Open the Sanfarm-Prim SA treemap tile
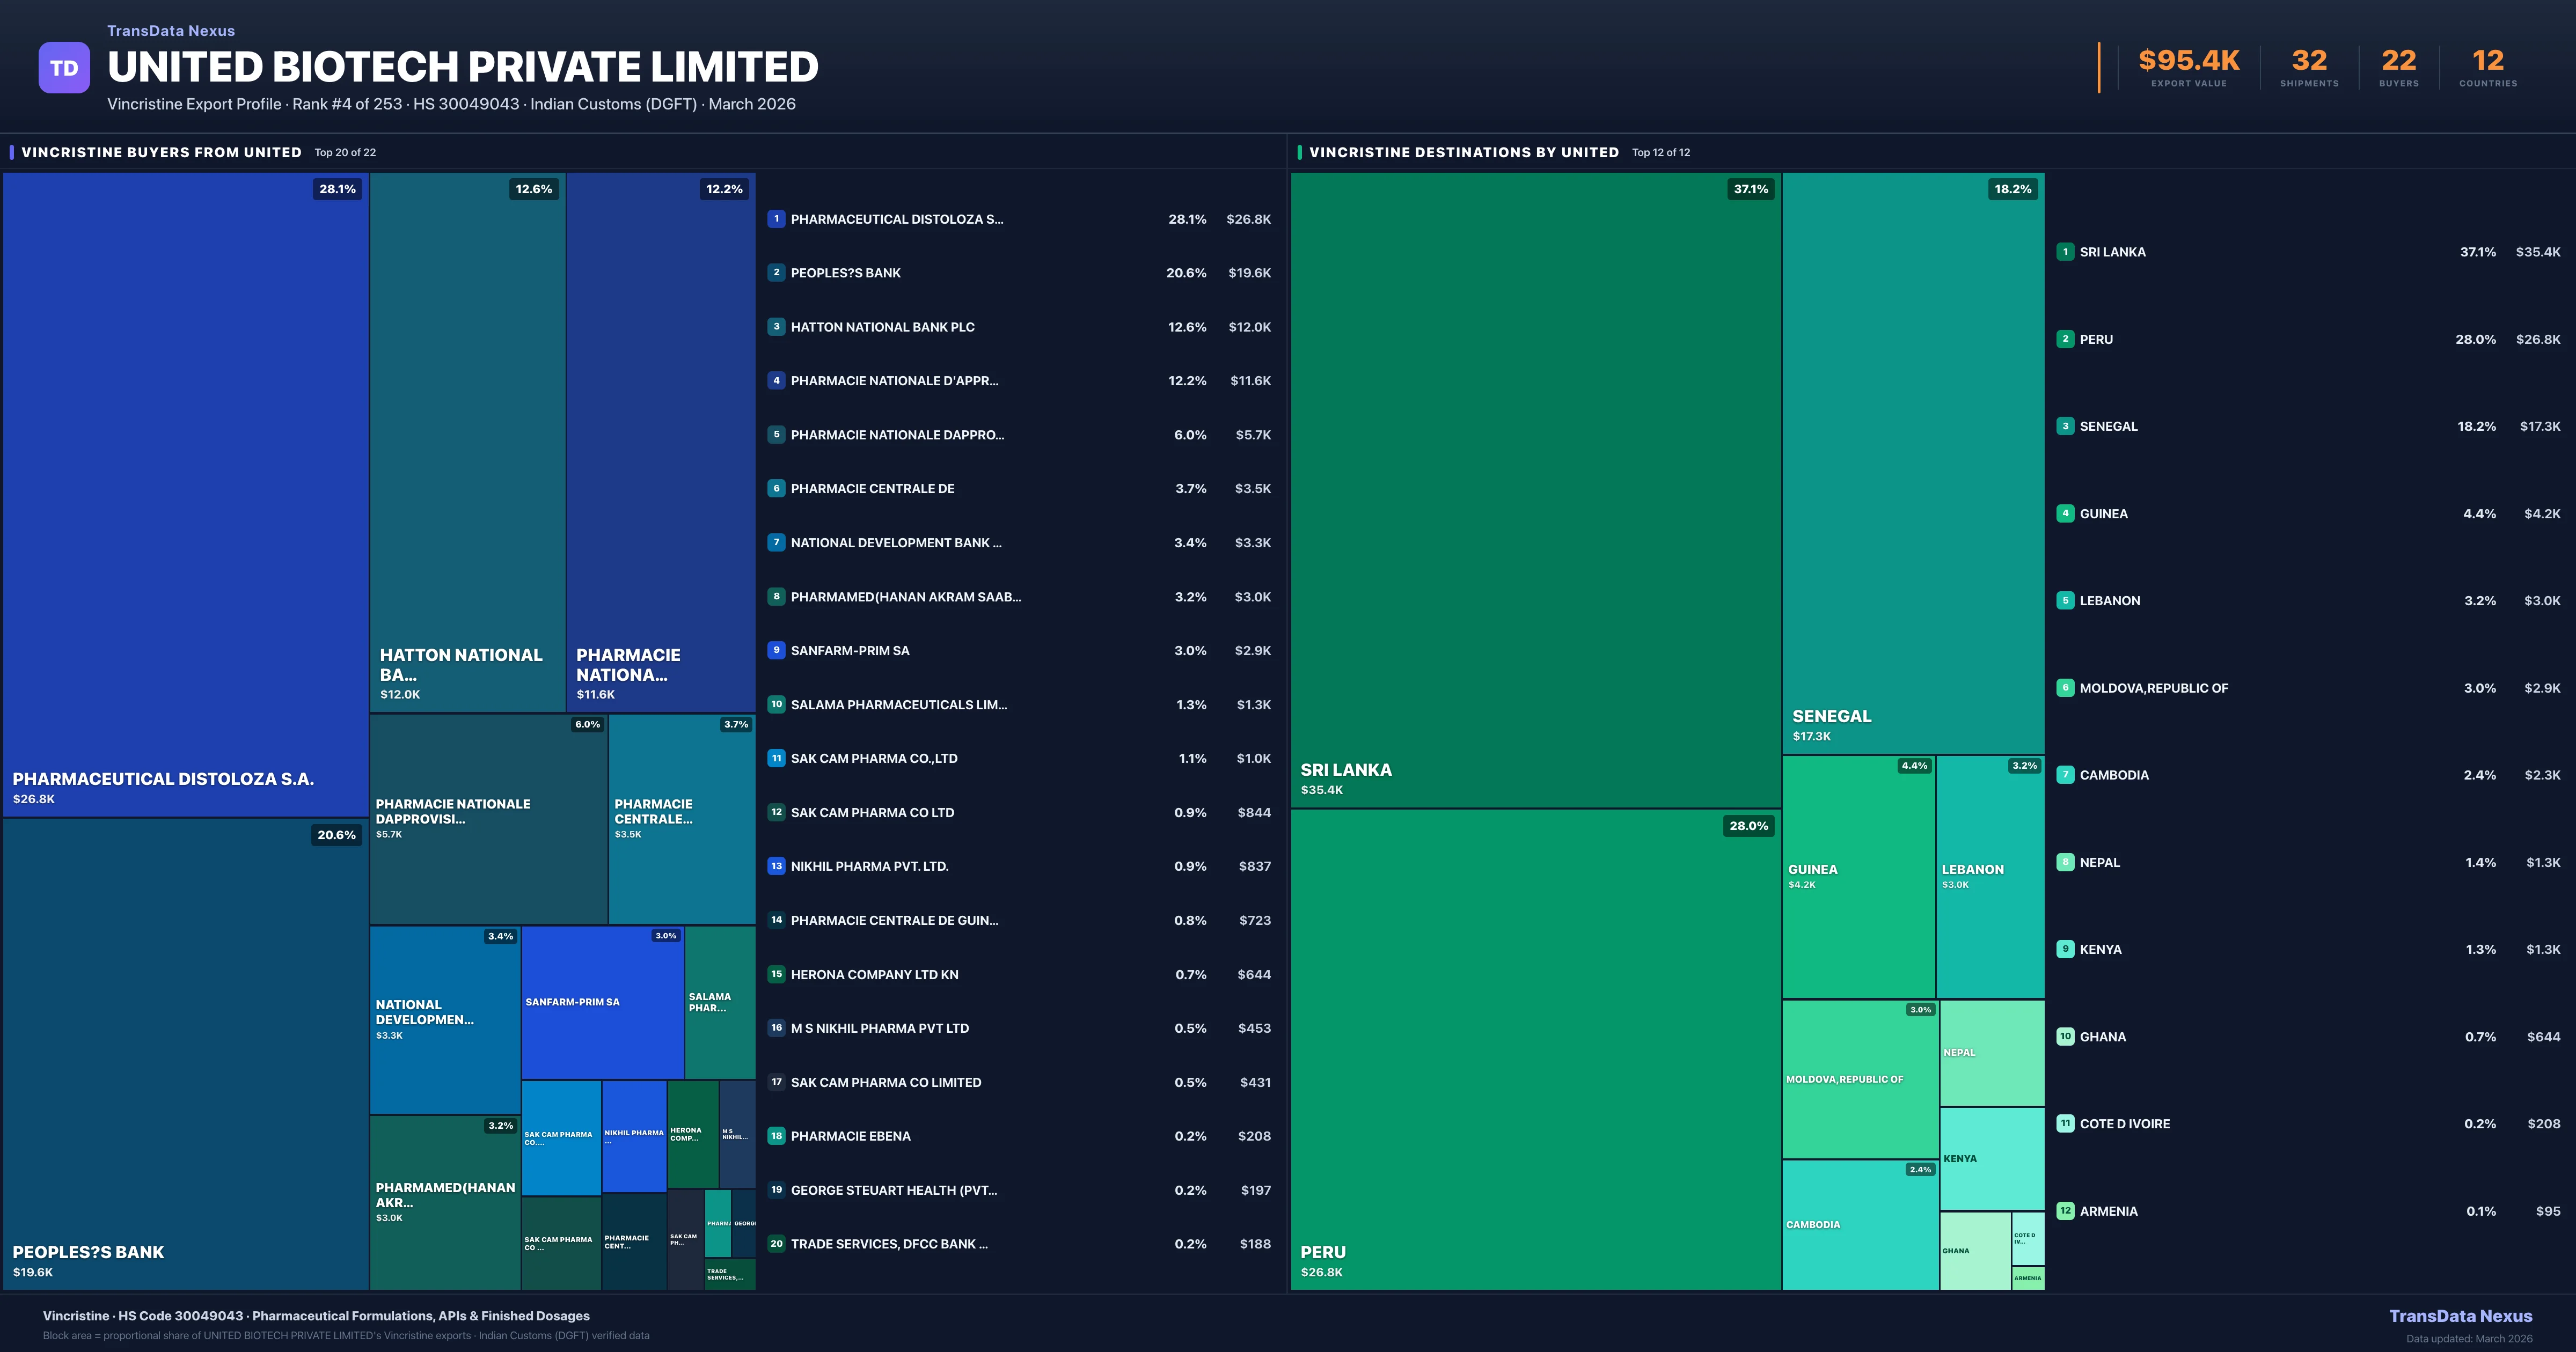The width and height of the screenshot is (2576, 1352). click(602, 1002)
